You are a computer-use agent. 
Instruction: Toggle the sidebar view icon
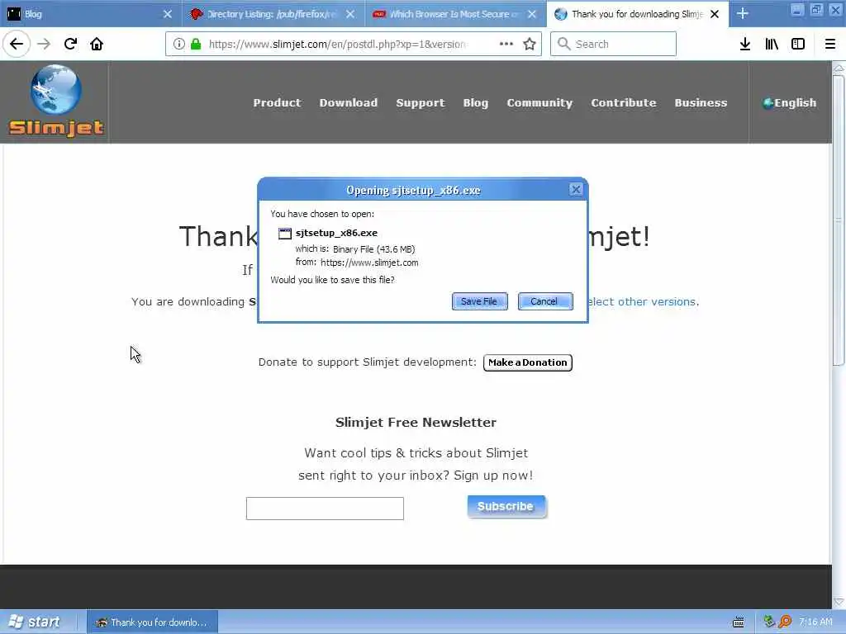click(x=798, y=45)
